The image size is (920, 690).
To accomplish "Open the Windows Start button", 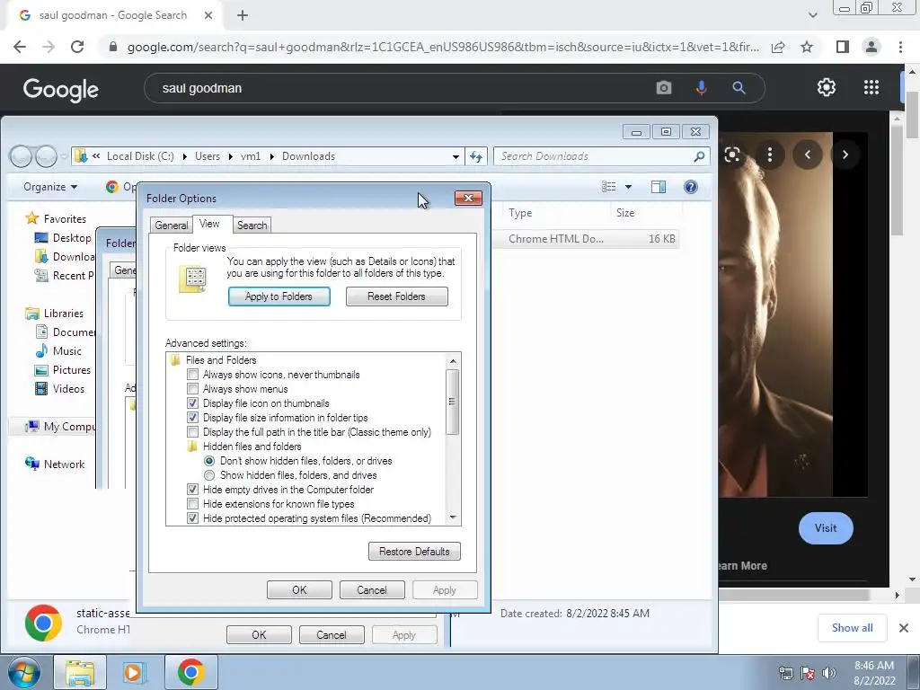I will pos(23,672).
